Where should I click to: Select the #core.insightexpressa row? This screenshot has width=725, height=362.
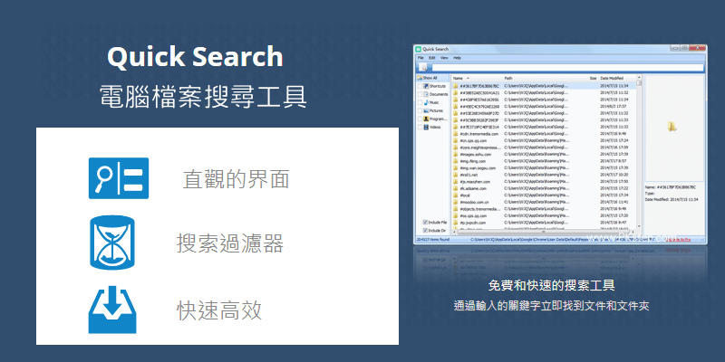click(x=545, y=148)
